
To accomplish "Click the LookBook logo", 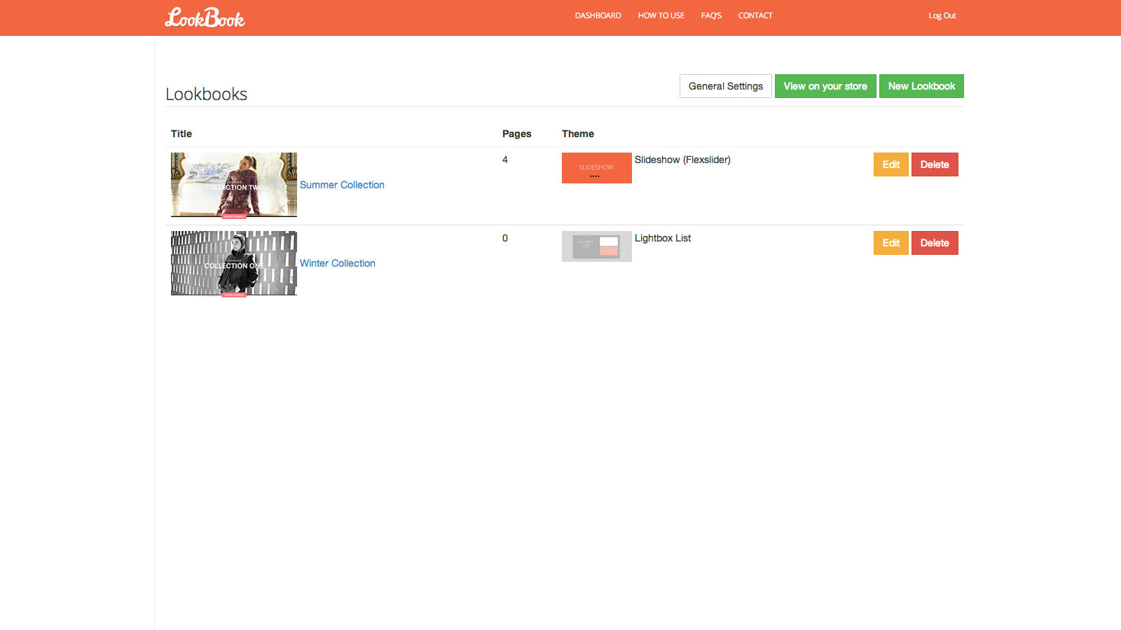I will click(205, 17).
